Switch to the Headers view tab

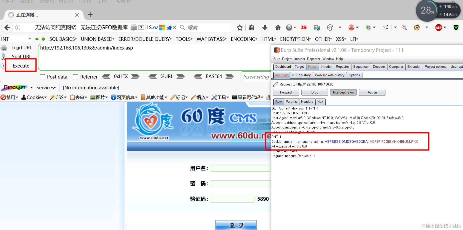pyautogui.click(x=307, y=101)
